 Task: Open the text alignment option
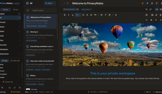[102, 15]
